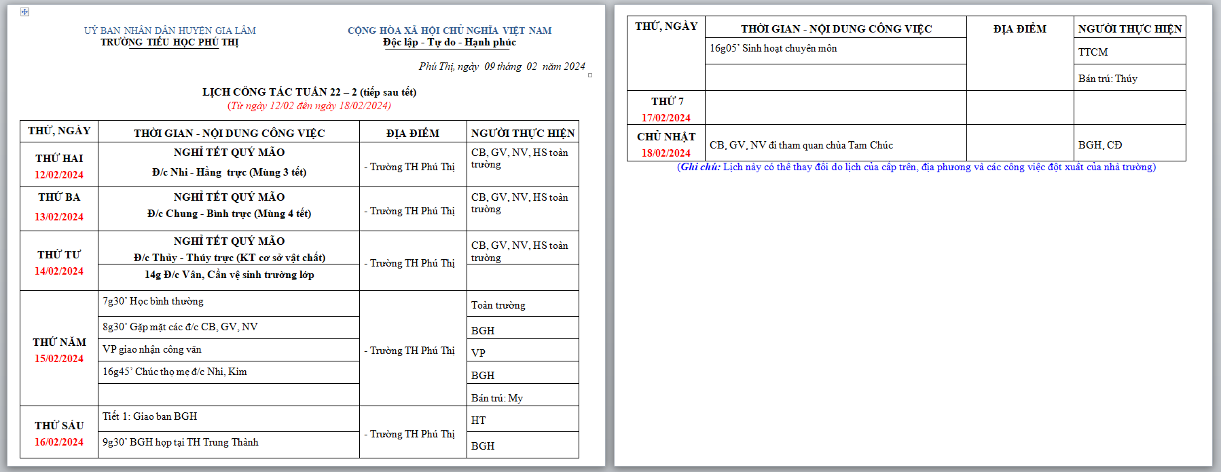This screenshot has height=472, width=1221.
Task: Click the small table resize handle square
Action: 589,75
